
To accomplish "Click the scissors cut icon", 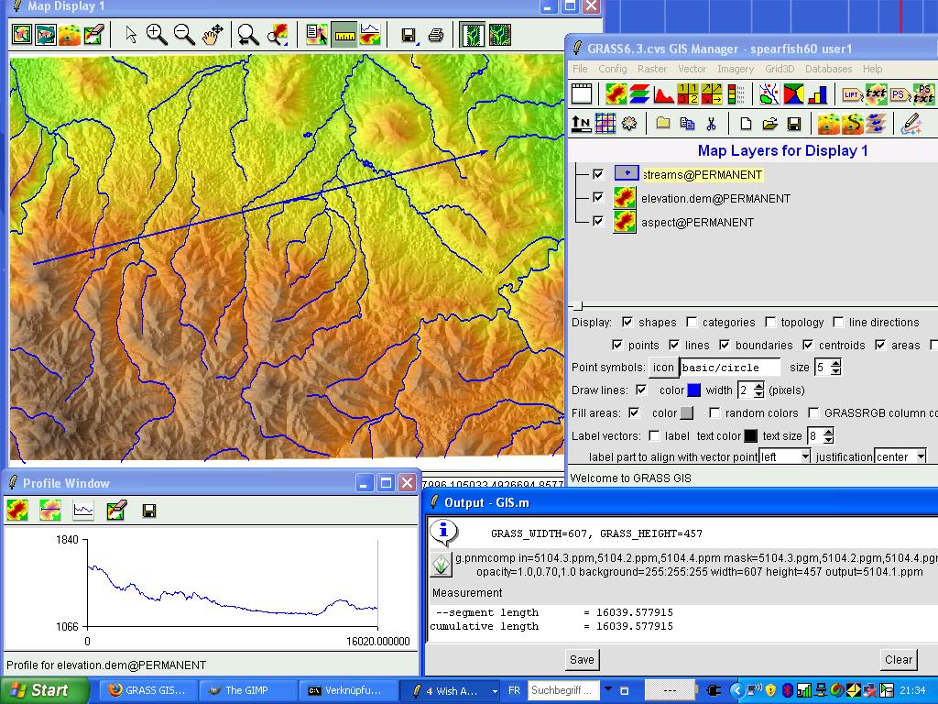I will tap(711, 123).
